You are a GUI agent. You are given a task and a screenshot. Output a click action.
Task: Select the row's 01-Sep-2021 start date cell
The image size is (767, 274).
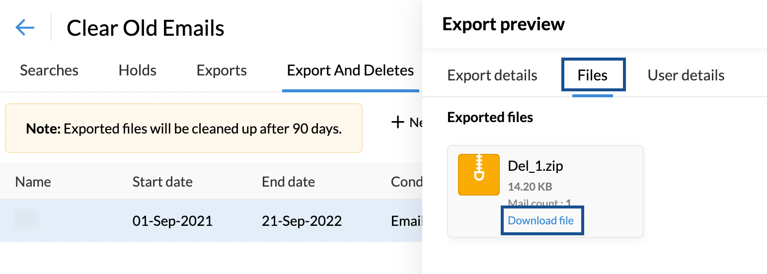pos(172,221)
